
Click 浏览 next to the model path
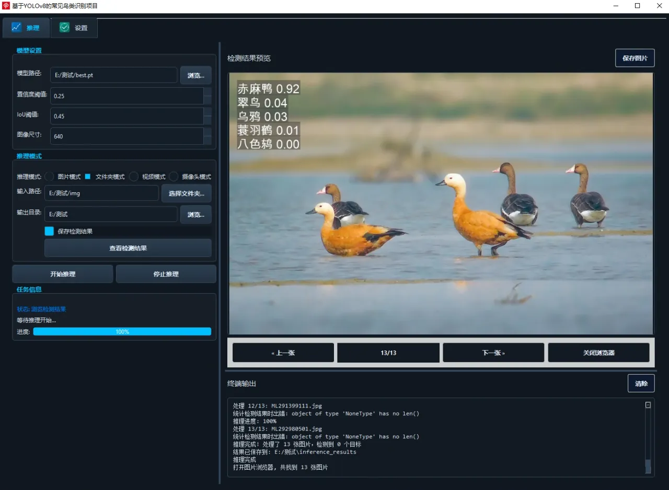pyautogui.click(x=196, y=75)
